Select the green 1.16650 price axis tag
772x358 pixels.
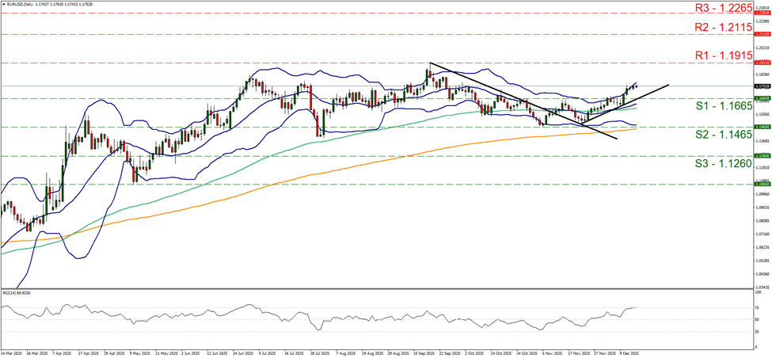761,98
